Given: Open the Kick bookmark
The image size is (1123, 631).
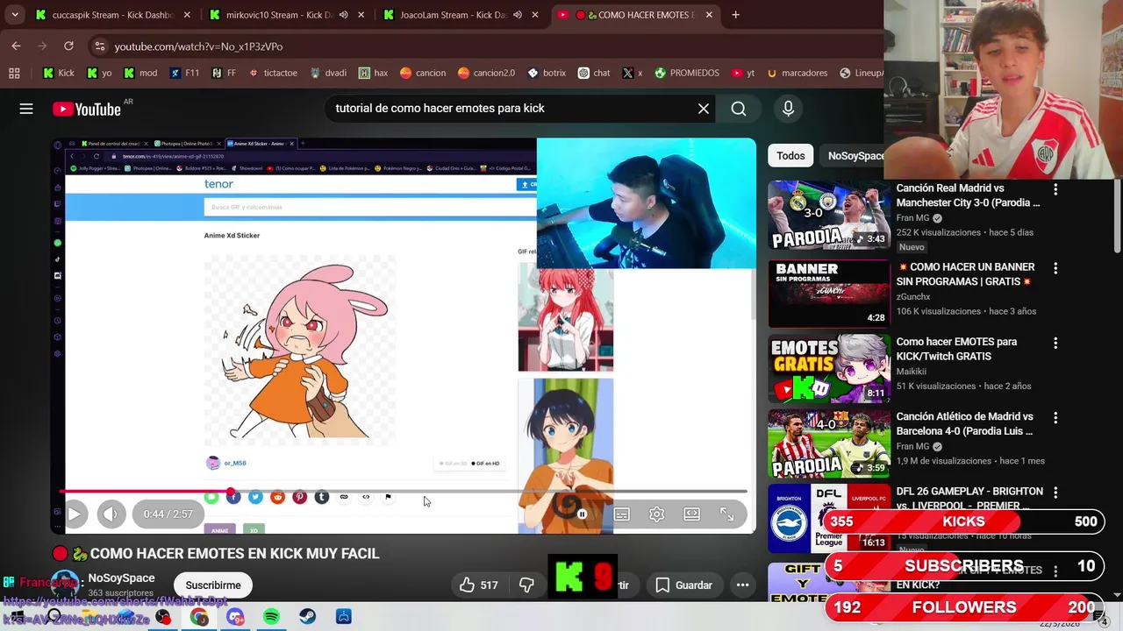Looking at the screenshot, I should pyautogui.click(x=59, y=73).
